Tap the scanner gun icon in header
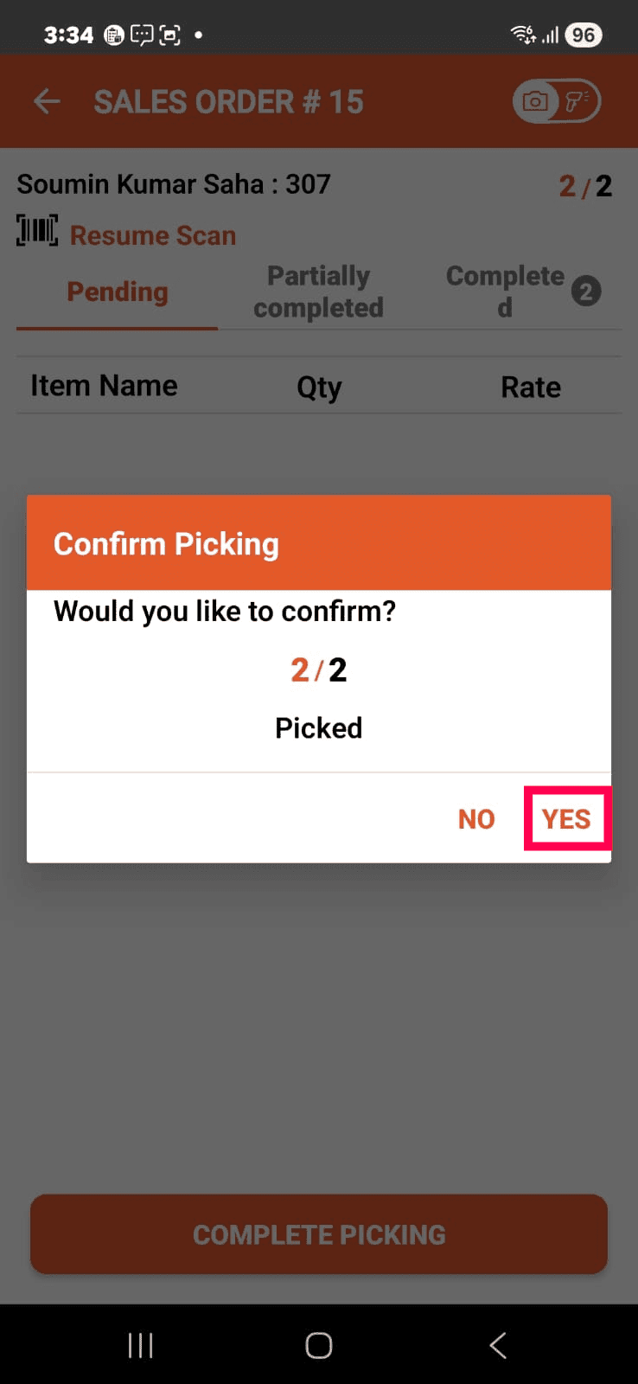 (577, 101)
